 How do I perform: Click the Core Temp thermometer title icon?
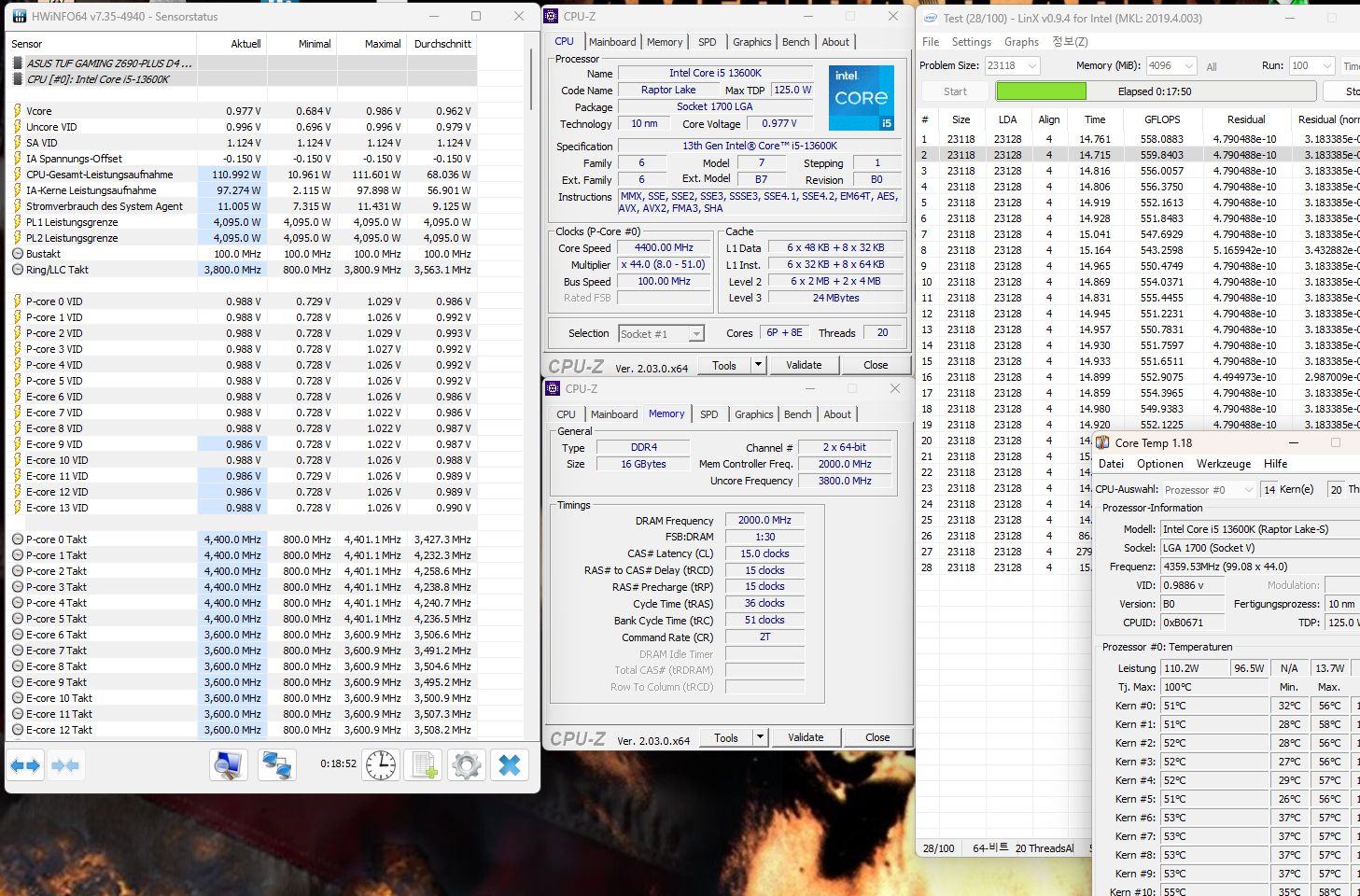point(1103,442)
